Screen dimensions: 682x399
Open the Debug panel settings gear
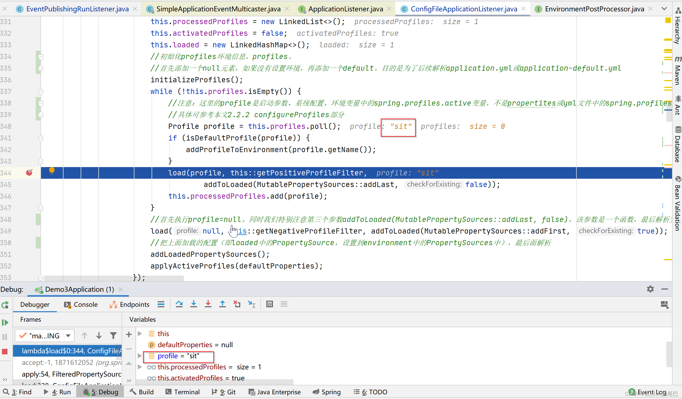(650, 289)
